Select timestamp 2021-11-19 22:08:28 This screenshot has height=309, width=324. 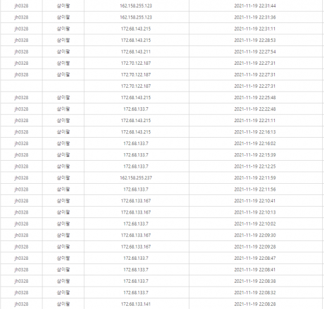click(x=255, y=304)
